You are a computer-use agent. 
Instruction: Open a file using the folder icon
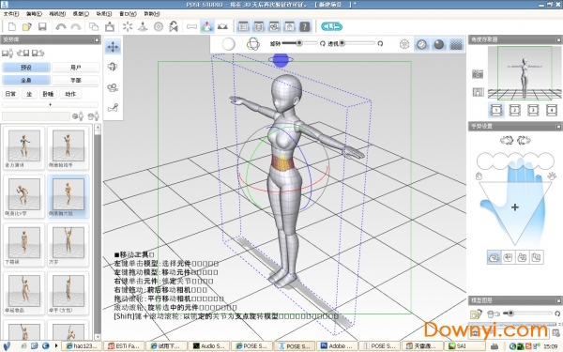[27, 26]
